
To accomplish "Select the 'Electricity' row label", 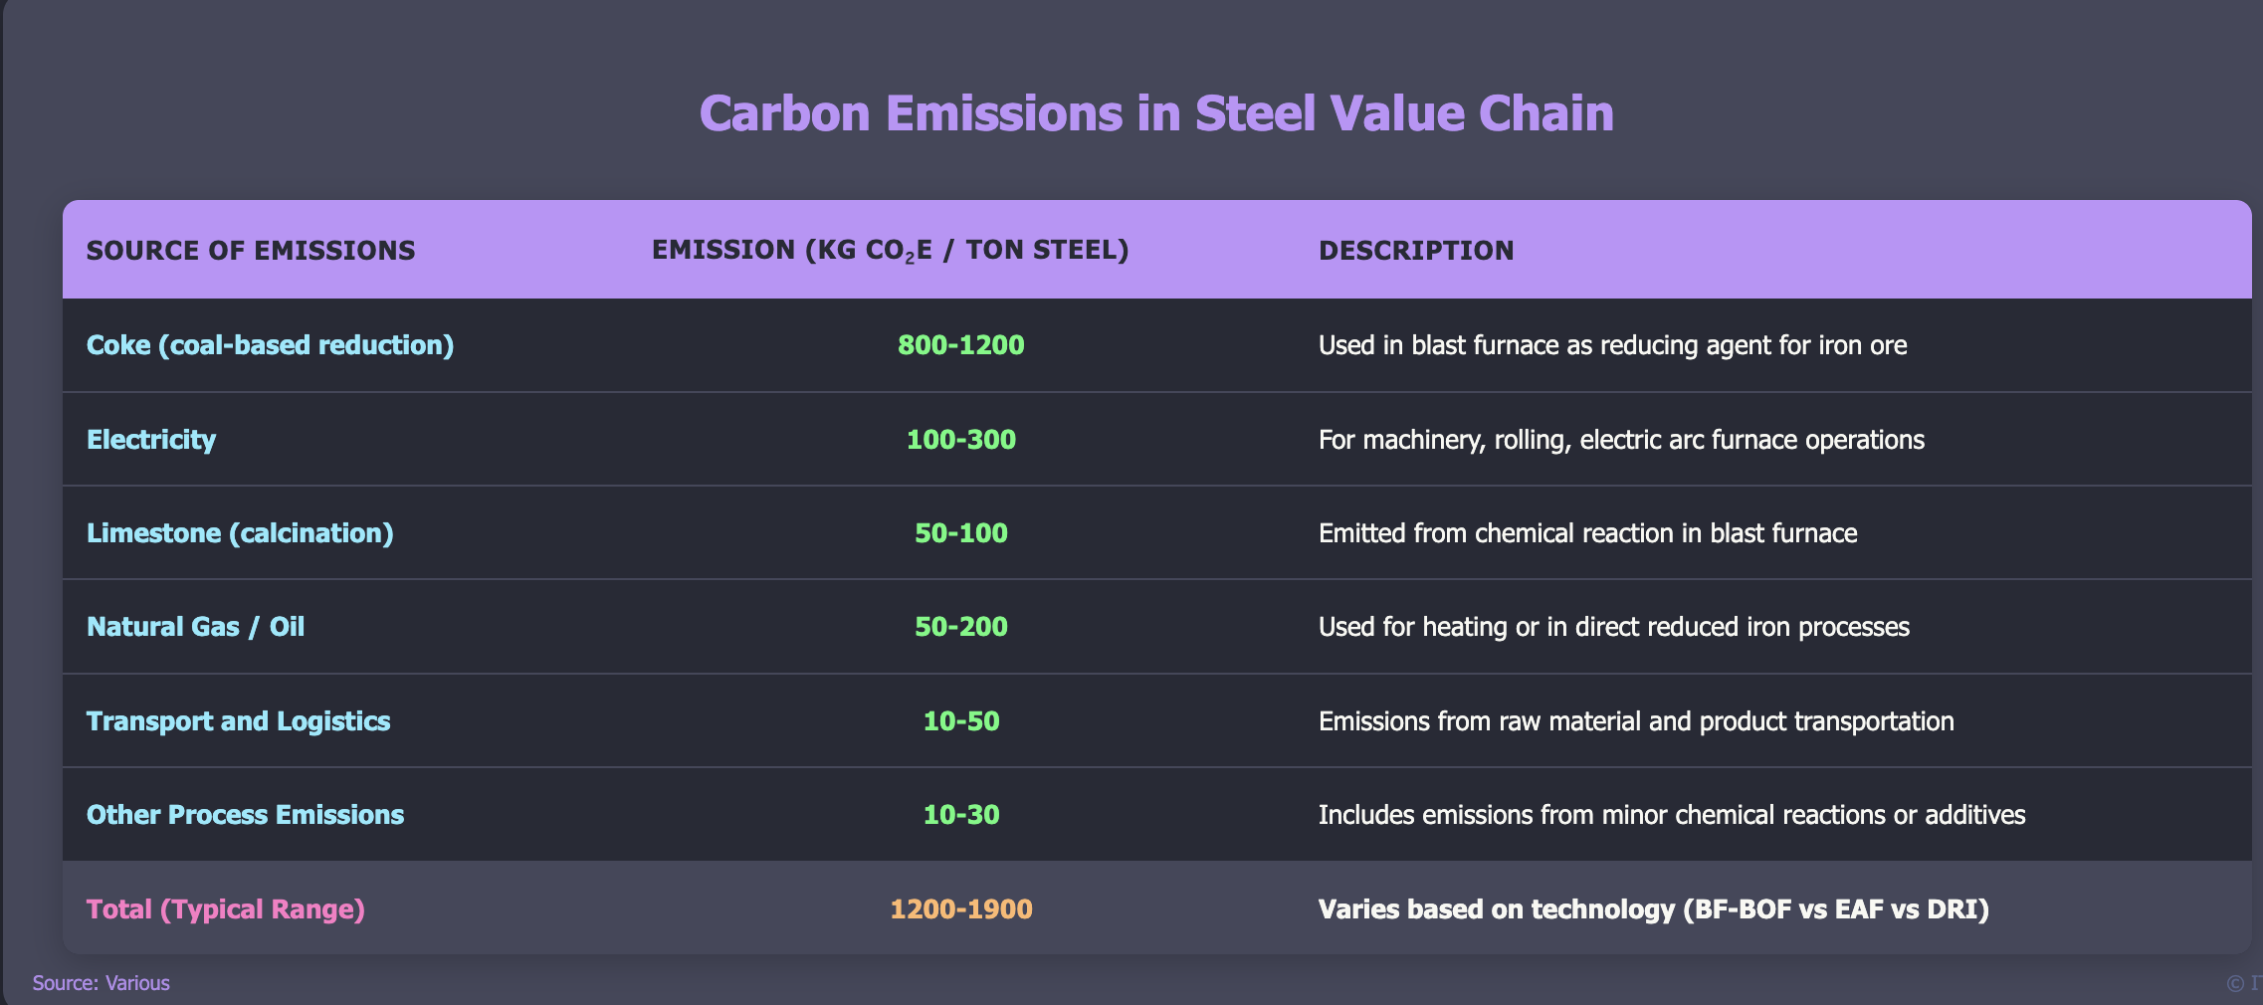I will tap(151, 440).
